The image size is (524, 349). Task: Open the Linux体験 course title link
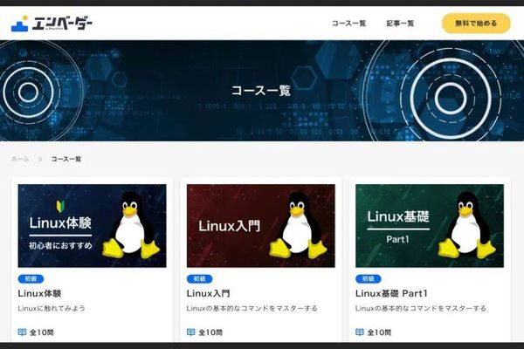coord(39,293)
